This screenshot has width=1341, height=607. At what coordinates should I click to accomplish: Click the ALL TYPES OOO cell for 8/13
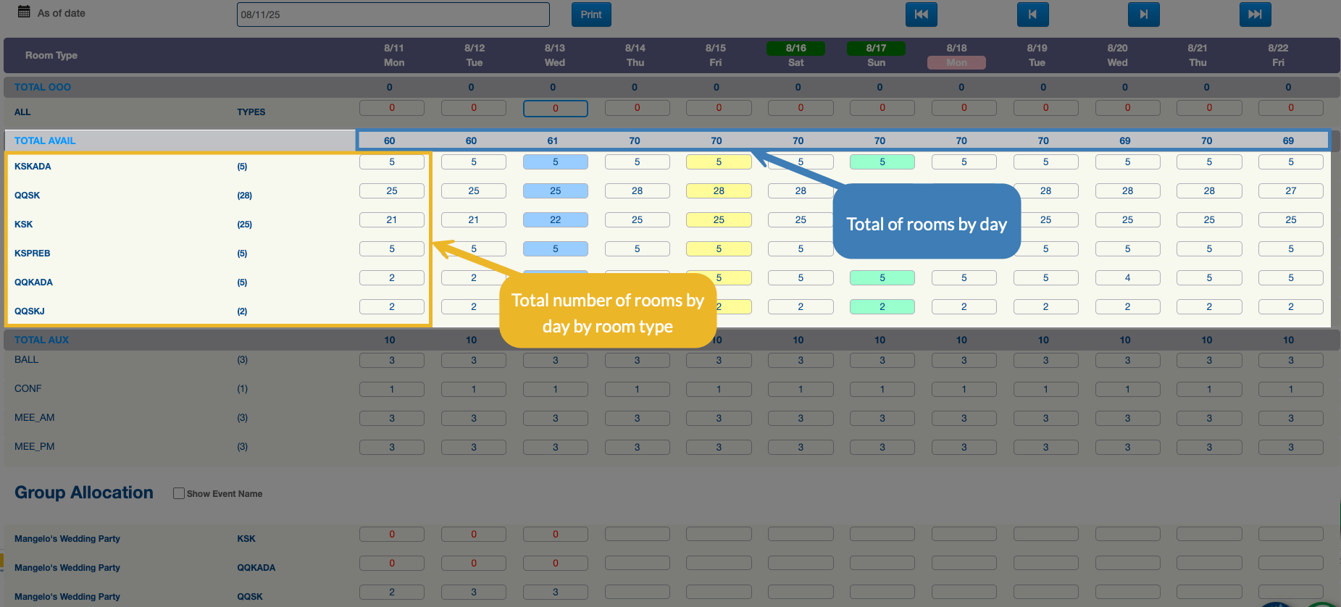555,109
